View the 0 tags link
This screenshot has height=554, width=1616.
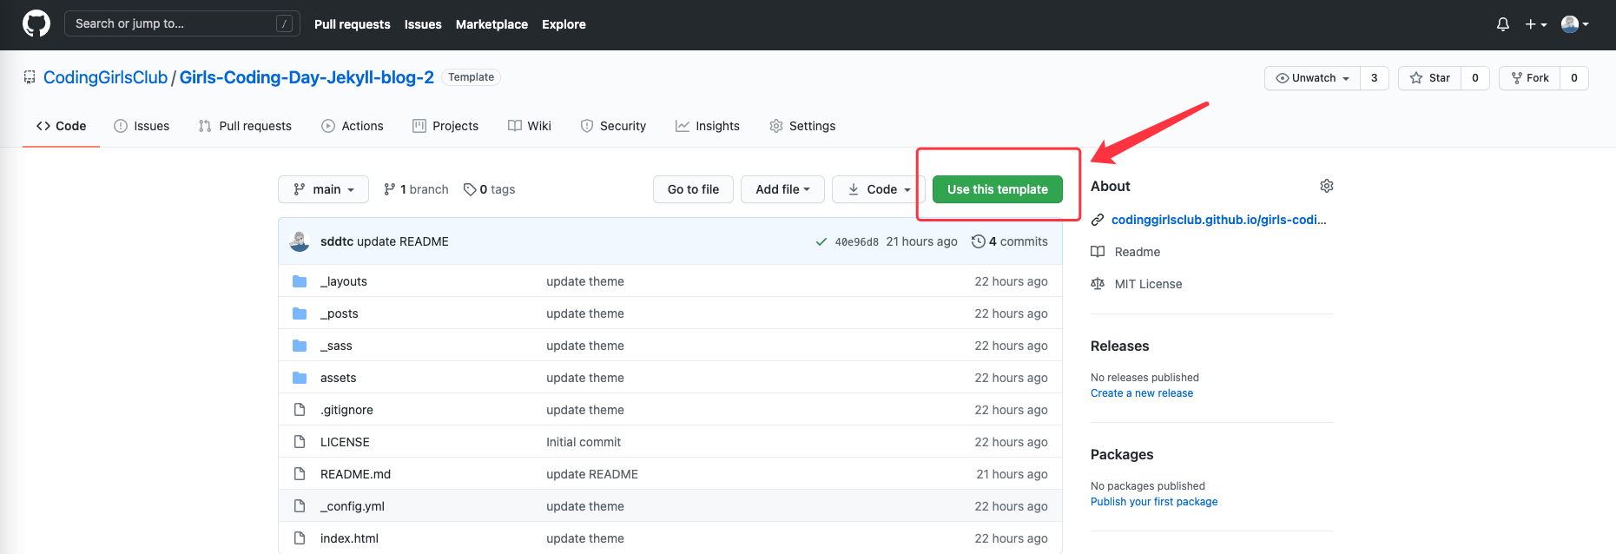tap(489, 189)
